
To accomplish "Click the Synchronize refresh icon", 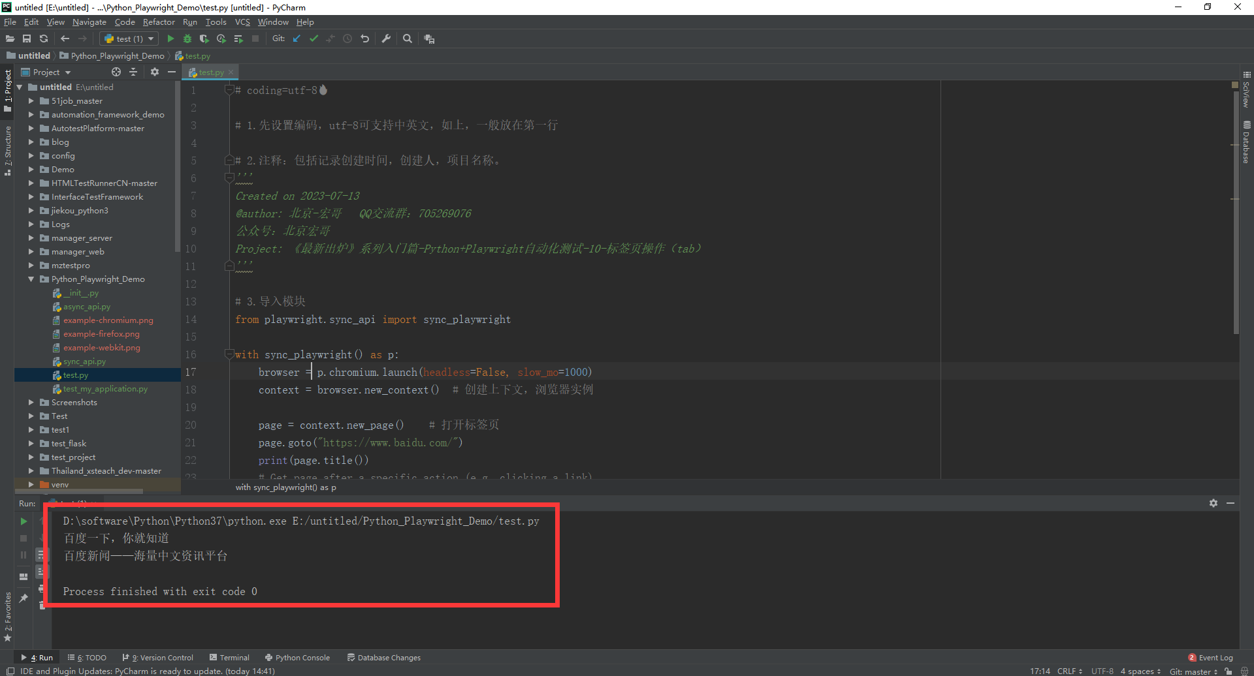I will (x=44, y=38).
